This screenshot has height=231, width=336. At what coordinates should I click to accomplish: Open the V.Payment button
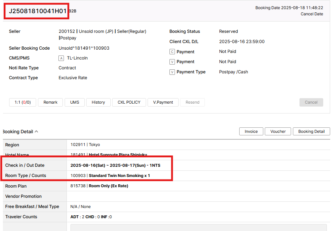163,103
